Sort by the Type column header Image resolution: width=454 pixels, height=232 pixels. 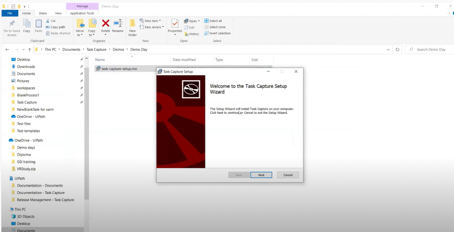click(x=219, y=60)
